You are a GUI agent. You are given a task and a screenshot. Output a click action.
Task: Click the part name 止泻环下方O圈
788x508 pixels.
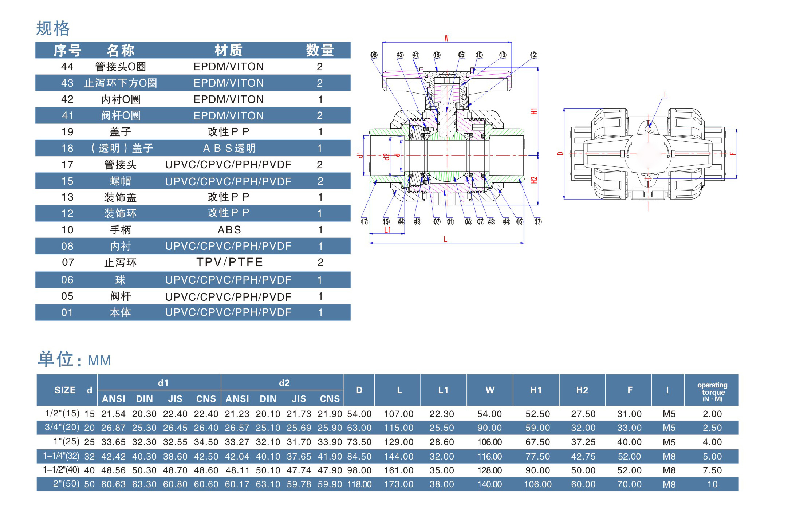click(x=121, y=83)
